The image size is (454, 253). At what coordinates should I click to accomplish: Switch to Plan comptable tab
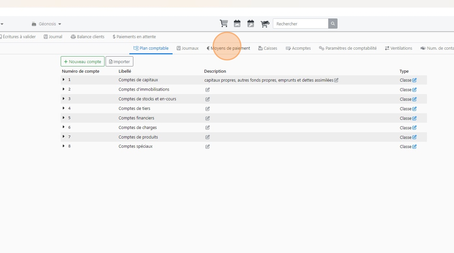[151, 48]
